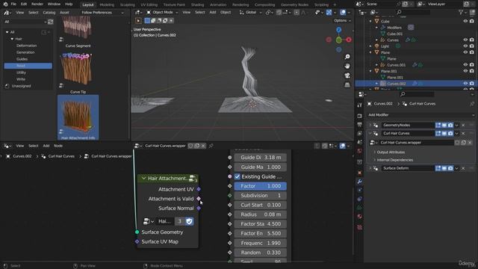Image resolution: width=478 pixels, height=269 pixels.
Task: Click the Hair Attachment node group icon
Action: [x=193, y=178]
